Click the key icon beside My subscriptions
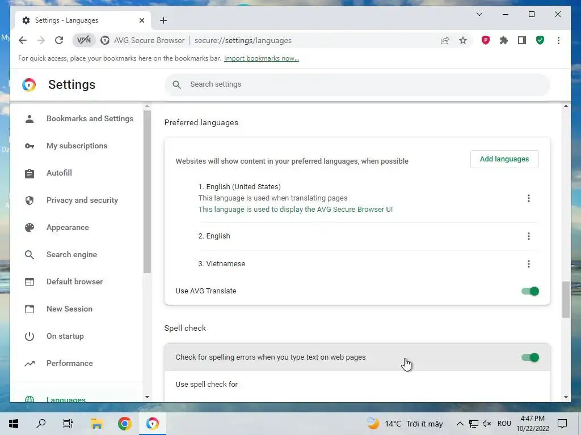The width and height of the screenshot is (581, 435). coord(30,146)
